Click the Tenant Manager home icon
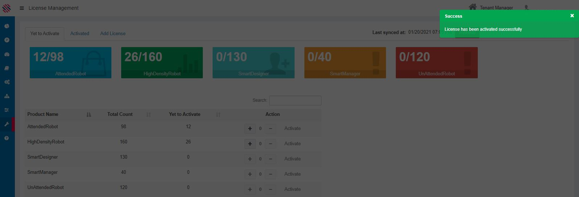The height and width of the screenshot is (197, 579). click(x=472, y=7)
